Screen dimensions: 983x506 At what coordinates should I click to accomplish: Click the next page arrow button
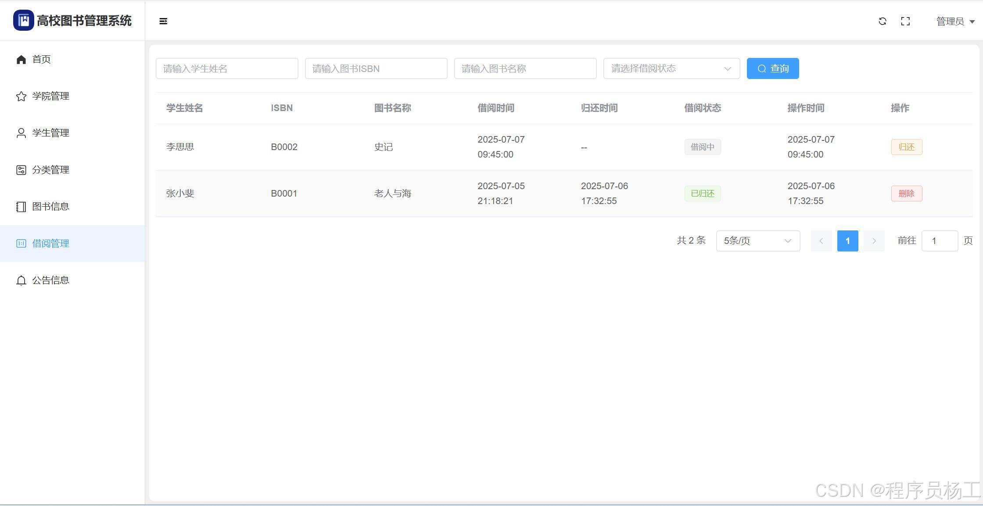[874, 241]
